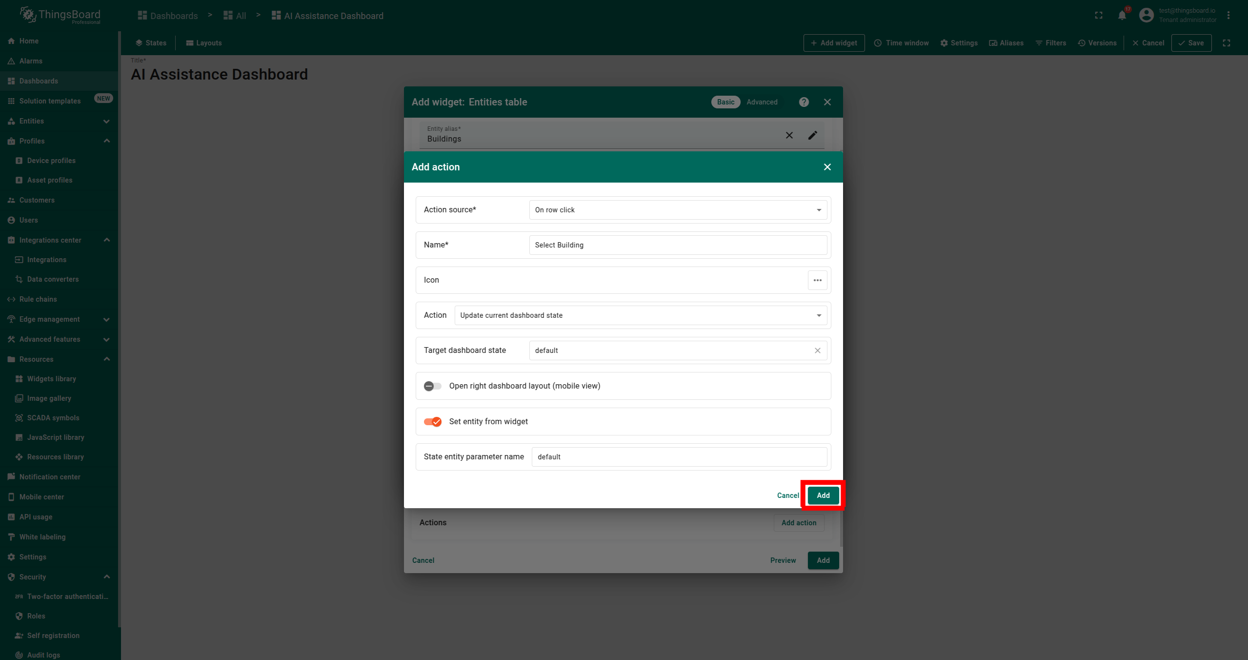Click State entity parameter name field
Image resolution: width=1248 pixels, height=660 pixels.
[x=679, y=457]
